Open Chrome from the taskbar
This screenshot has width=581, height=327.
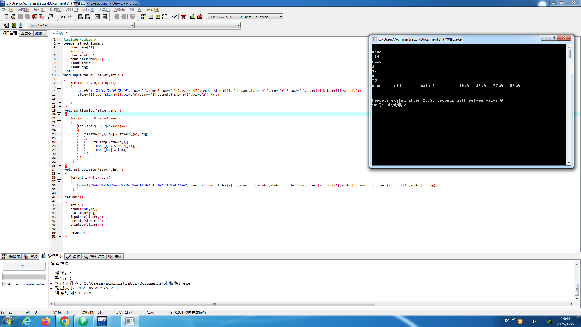coord(64,321)
